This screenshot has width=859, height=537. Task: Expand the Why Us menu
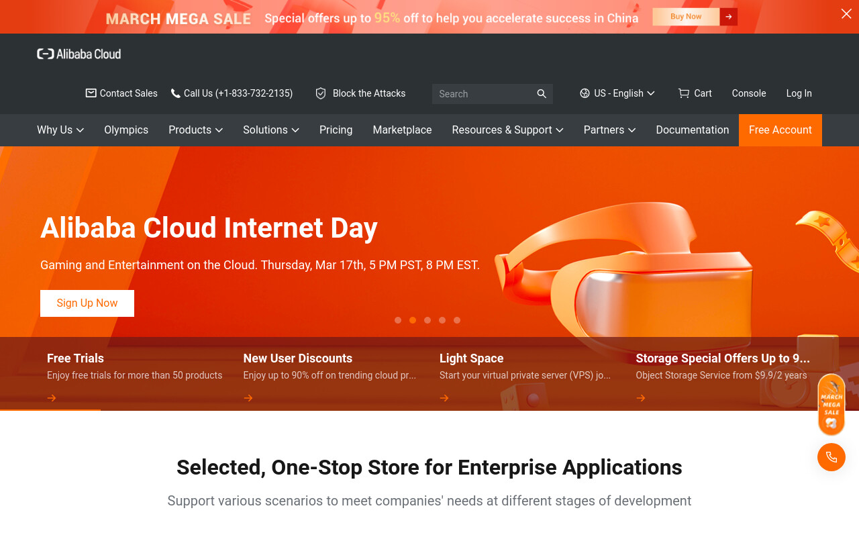(x=60, y=130)
